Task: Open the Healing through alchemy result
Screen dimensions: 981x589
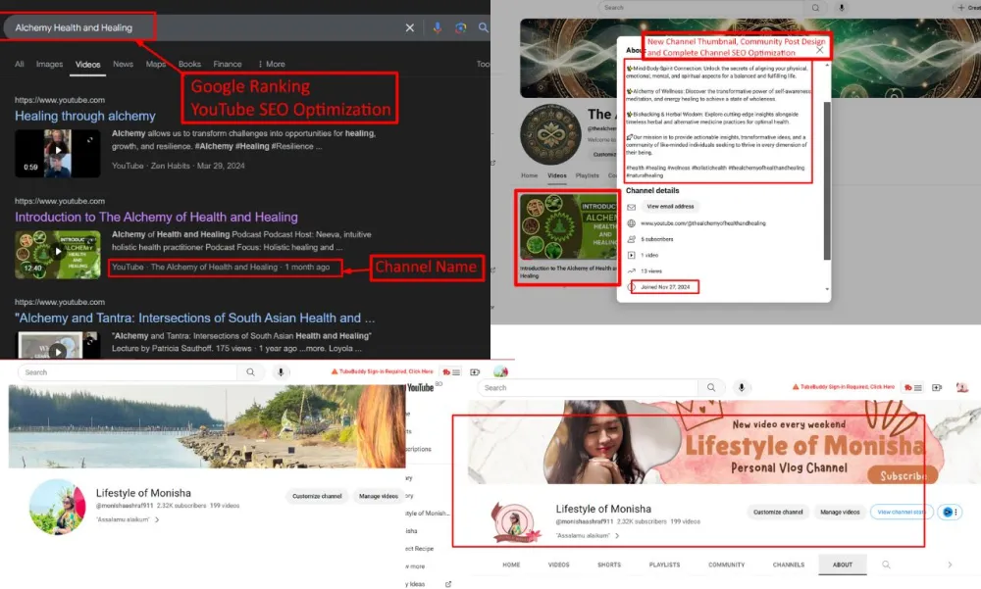Action: click(x=85, y=116)
